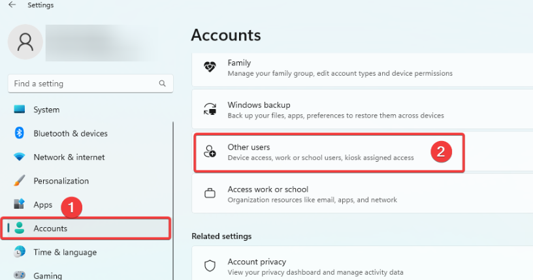Screen dimensions: 533x280
Task: Click the back arrow in Settings
Action: [12, 5]
